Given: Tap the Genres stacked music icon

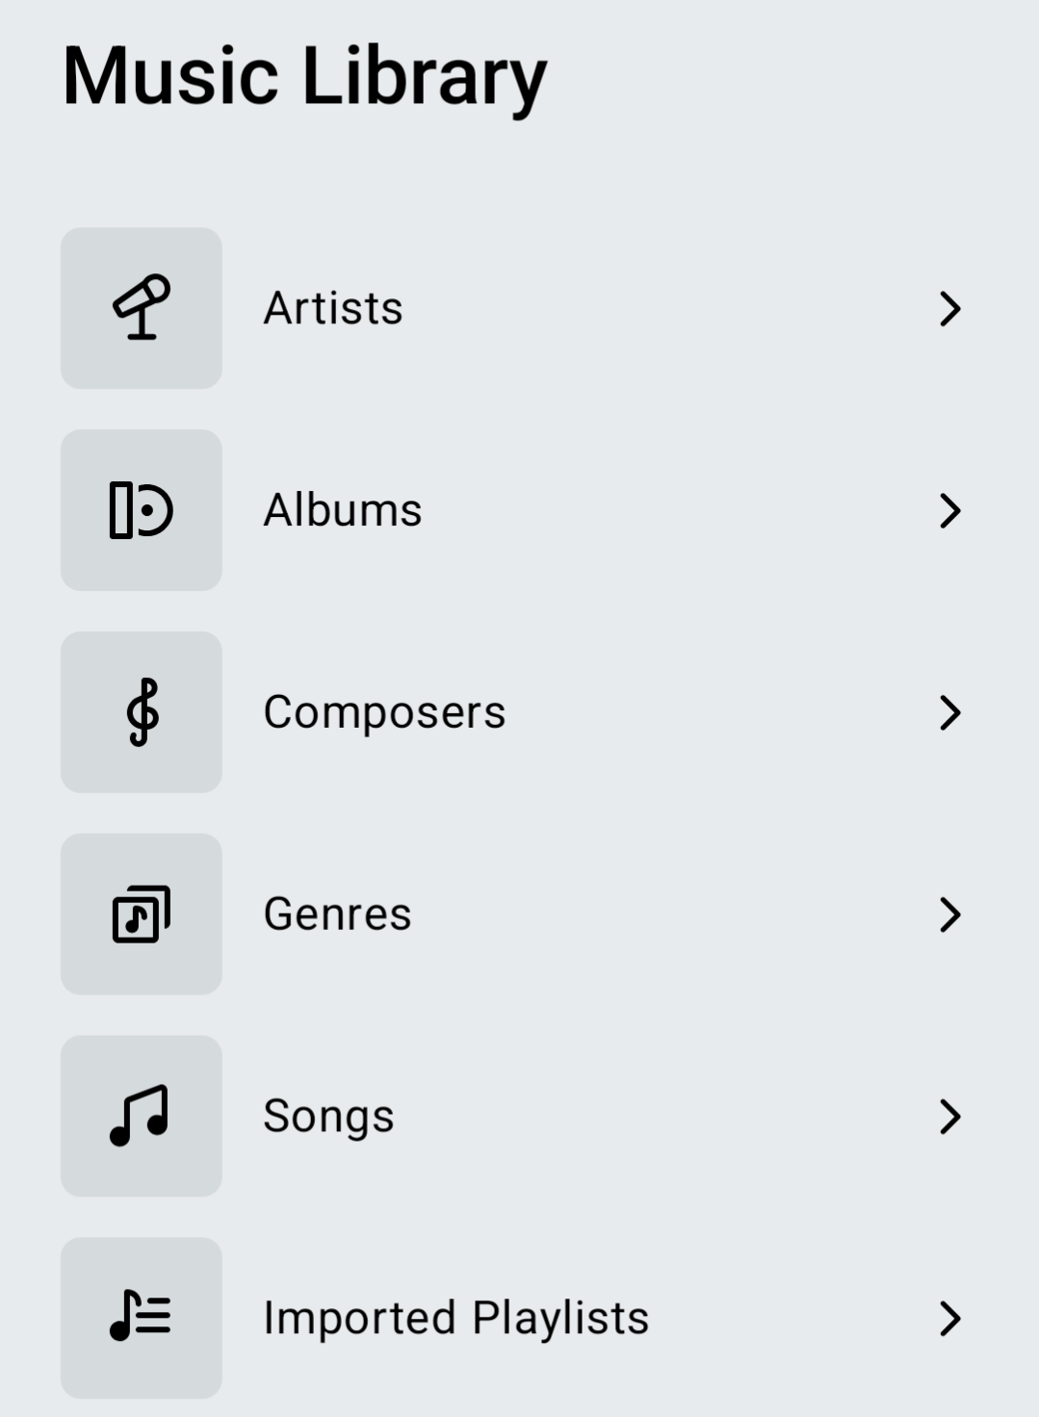Looking at the screenshot, I should [142, 915].
